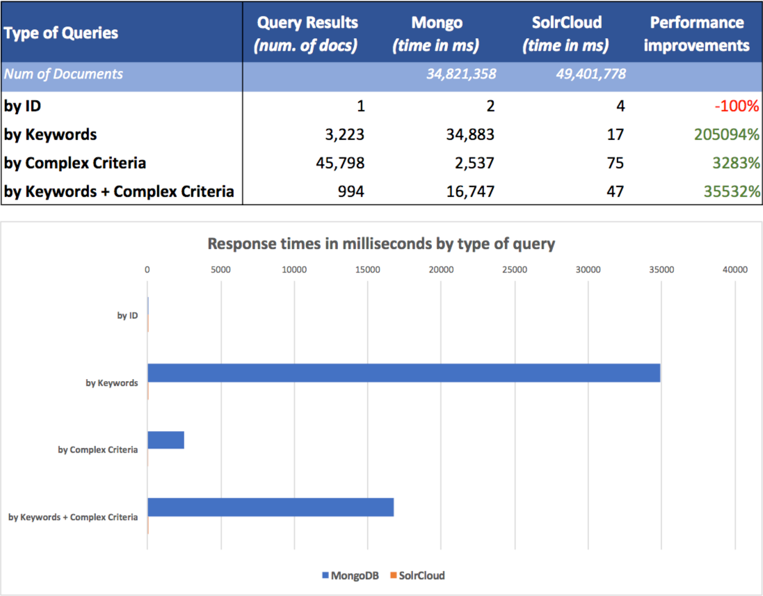This screenshot has width=763, height=596.
Task: Select the "Type of Queries" column header
Action: point(61,33)
